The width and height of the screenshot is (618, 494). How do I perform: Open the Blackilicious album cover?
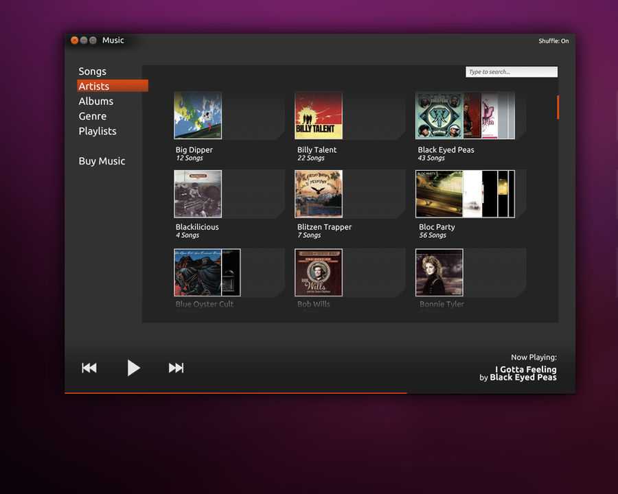coord(198,193)
